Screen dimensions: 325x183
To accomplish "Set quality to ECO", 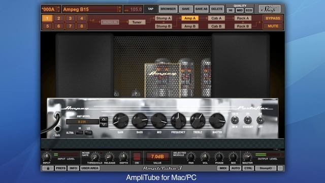I will tap(249, 10).
